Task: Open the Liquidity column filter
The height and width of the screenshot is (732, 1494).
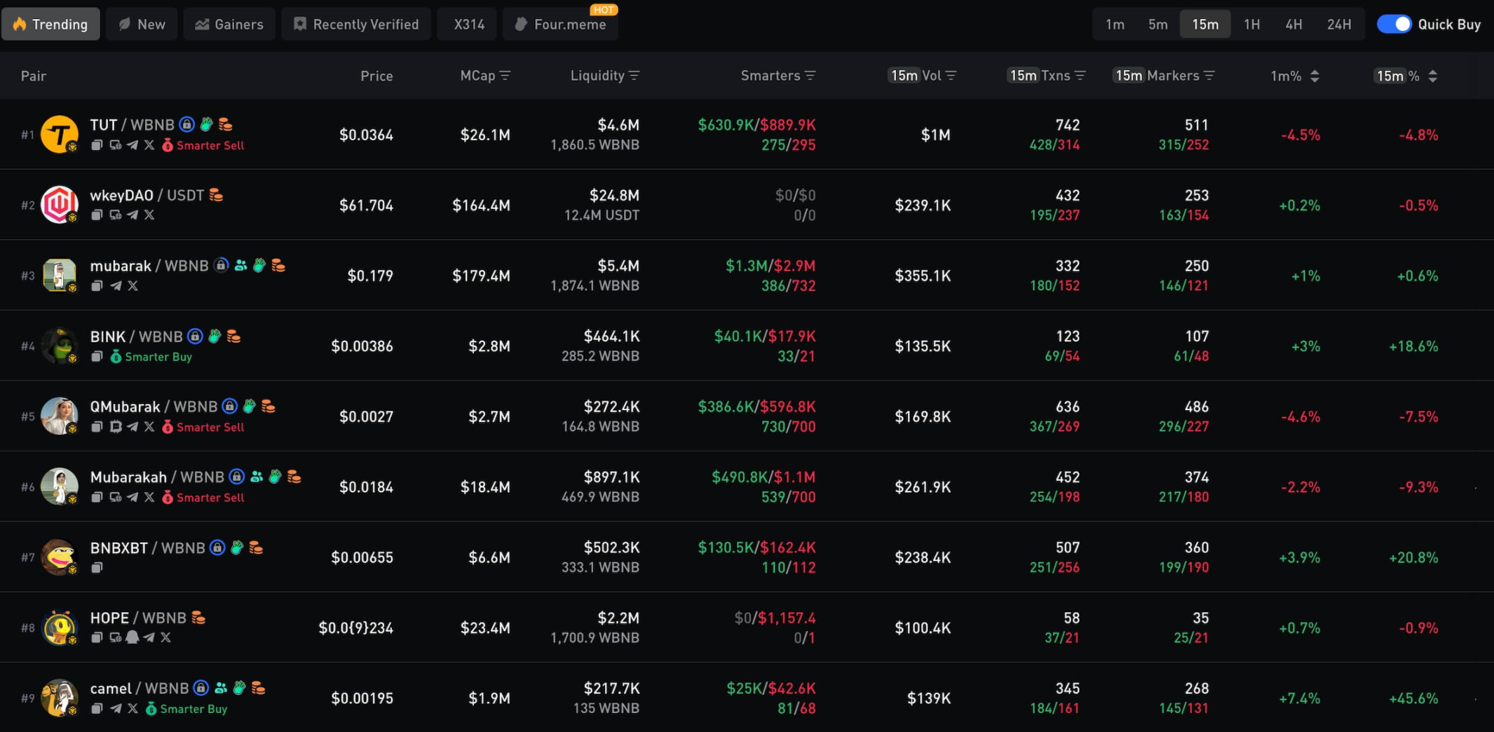Action: pos(634,76)
